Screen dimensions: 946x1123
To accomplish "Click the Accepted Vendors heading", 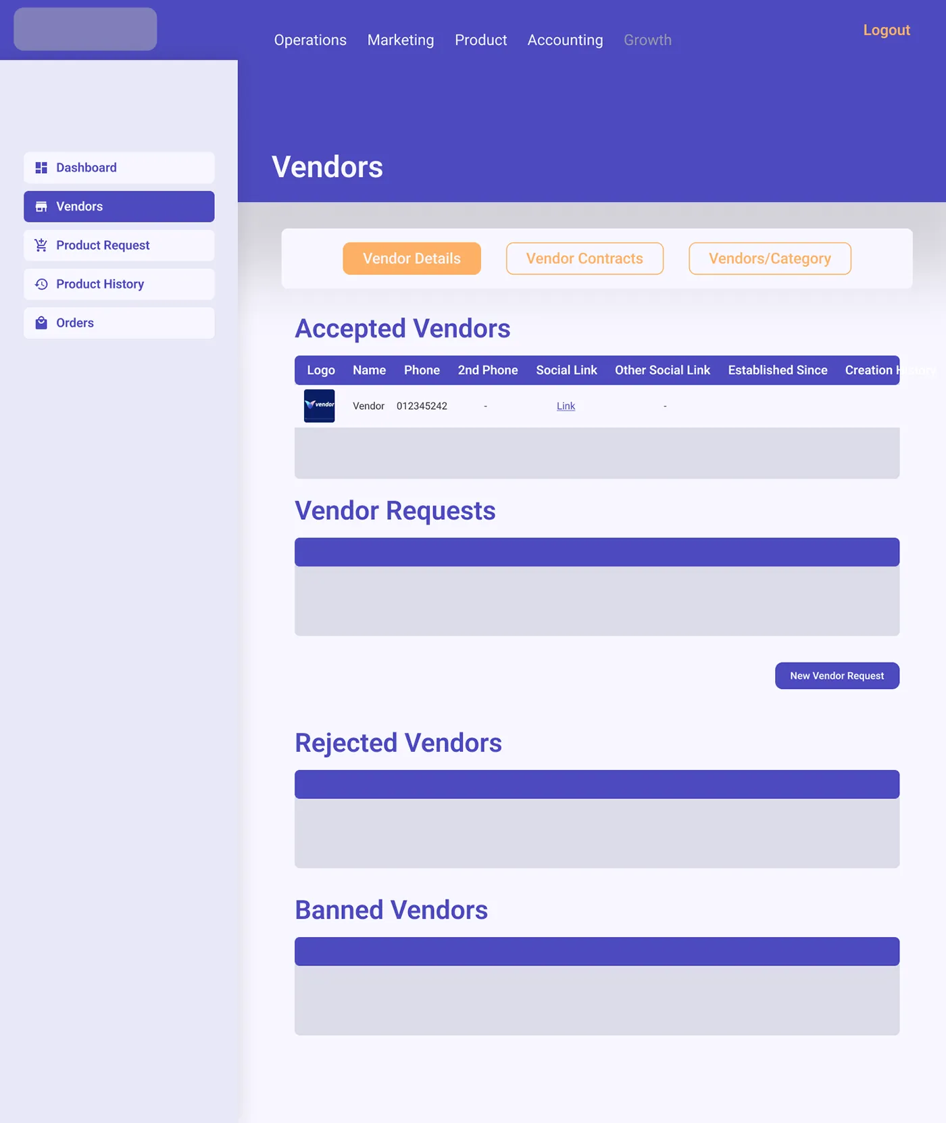I will [403, 329].
